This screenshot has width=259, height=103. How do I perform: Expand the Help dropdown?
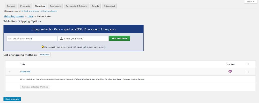(x=251, y=2)
